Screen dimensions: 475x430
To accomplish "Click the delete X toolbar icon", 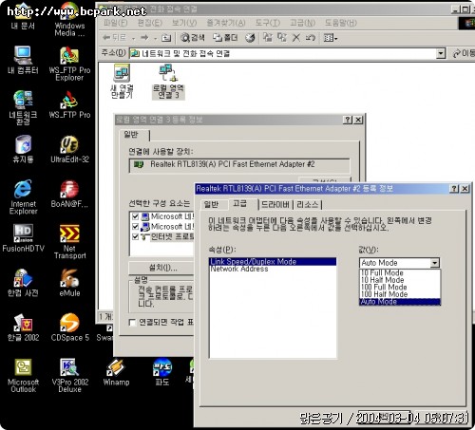I will (296, 38).
